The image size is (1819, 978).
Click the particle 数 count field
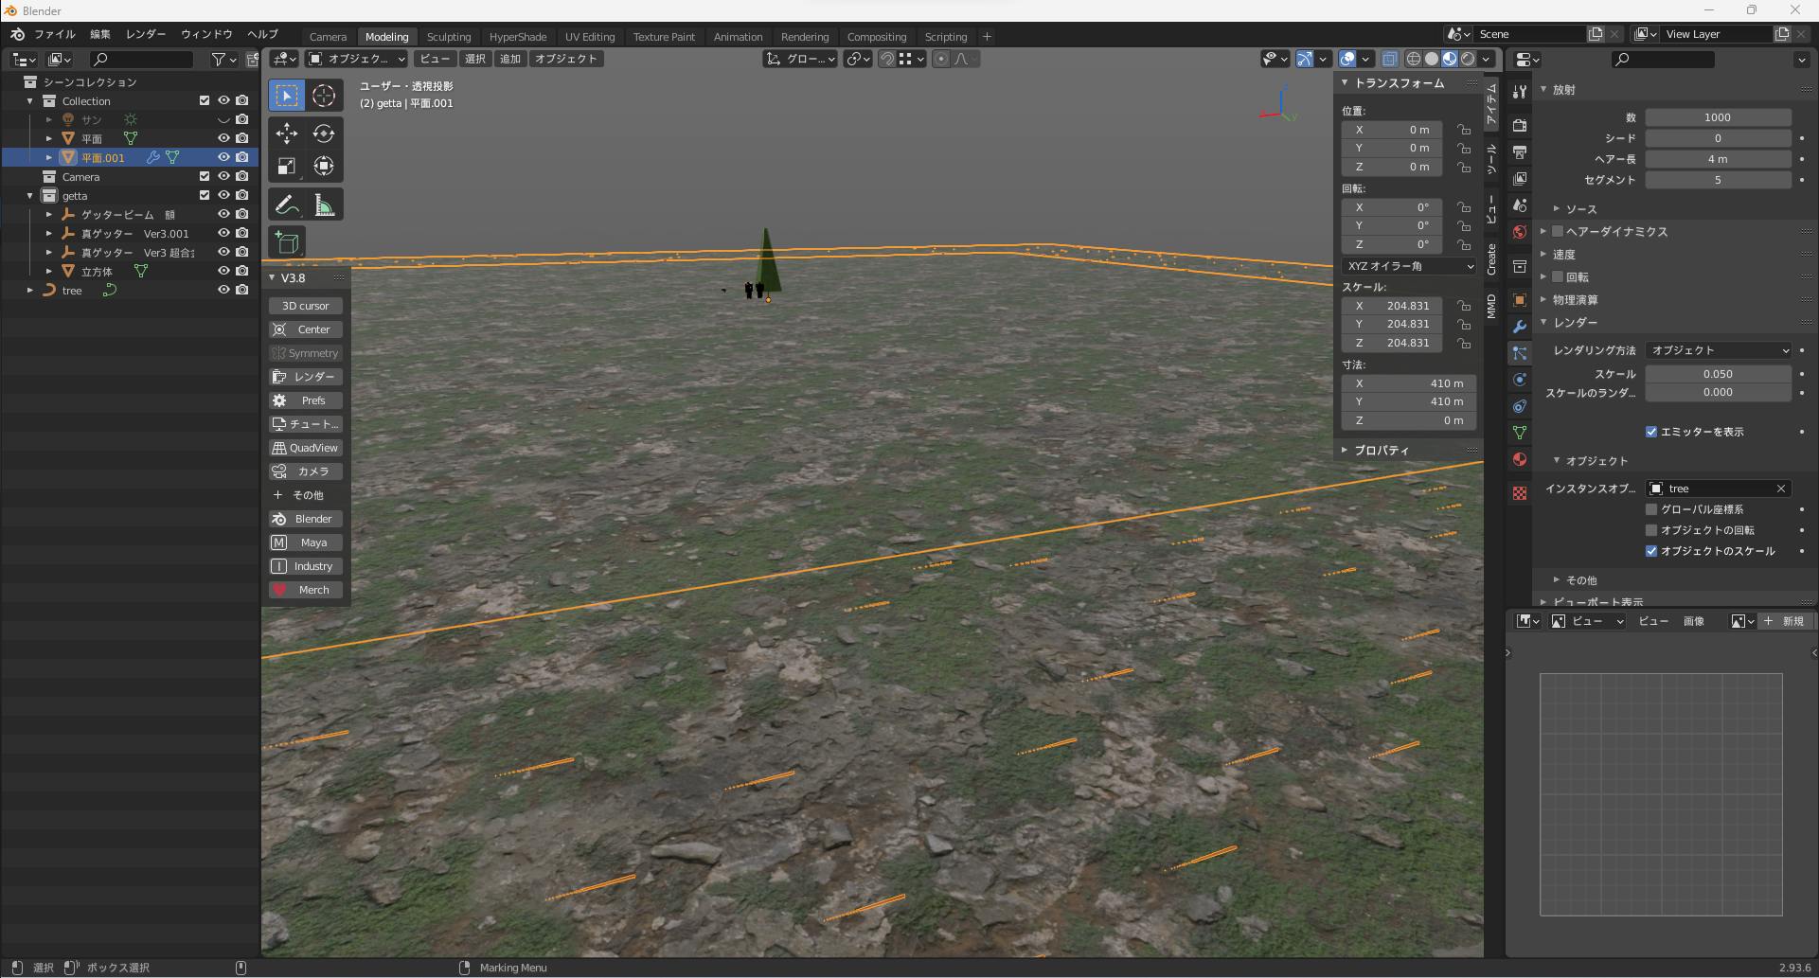coord(1717,117)
